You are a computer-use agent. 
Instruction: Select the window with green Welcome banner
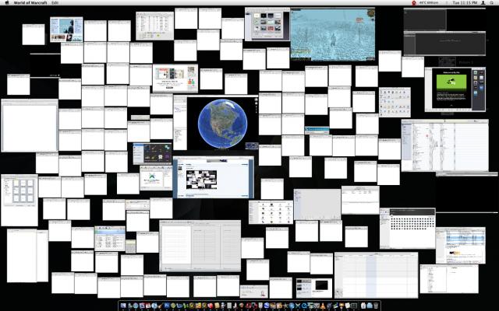click(455, 89)
